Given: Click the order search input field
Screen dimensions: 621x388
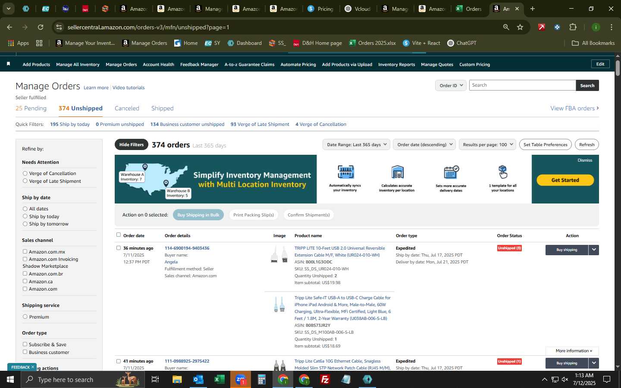Looking at the screenshot, I should (522, 85).
